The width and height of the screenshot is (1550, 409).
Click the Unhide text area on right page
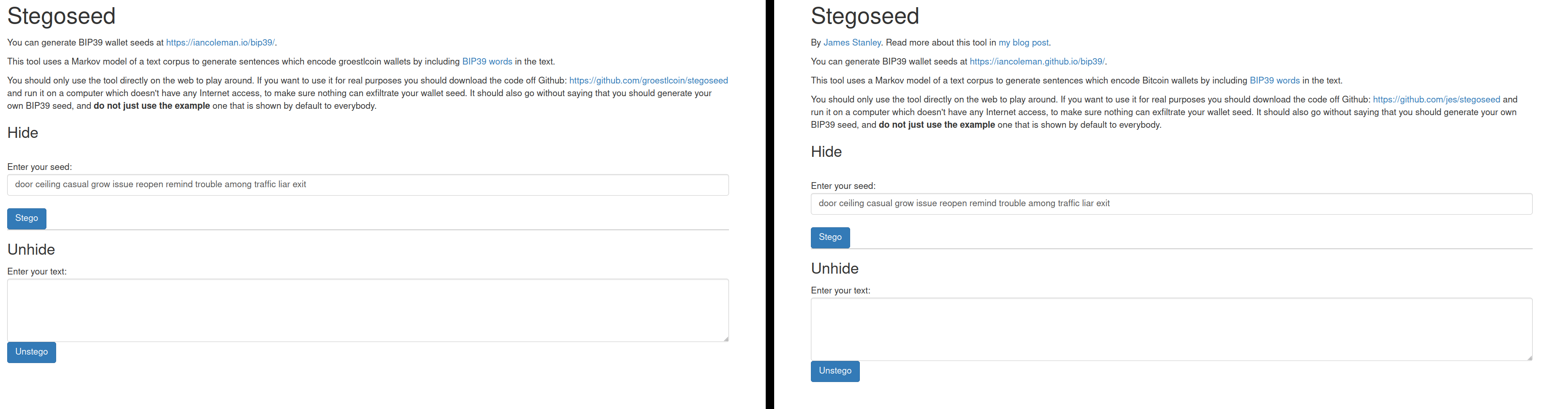tap(1171, 329)
